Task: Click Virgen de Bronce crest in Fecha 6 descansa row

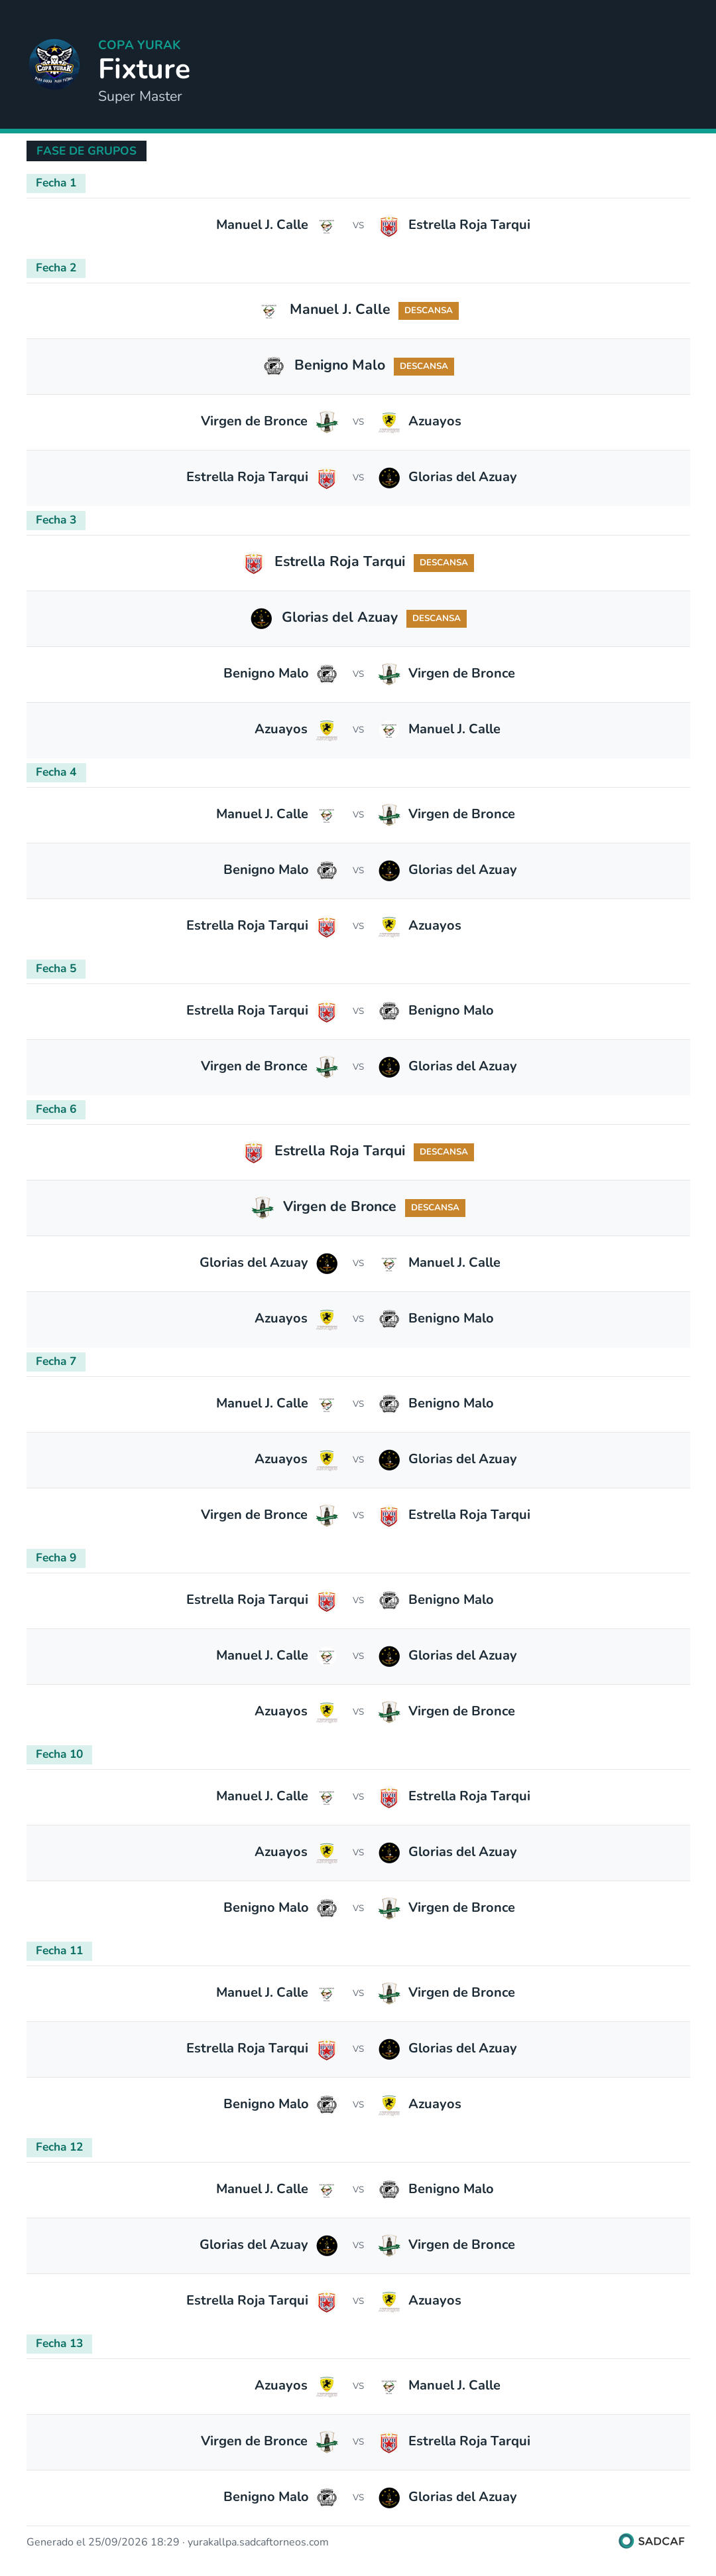Action: [x=263, y=1207]
